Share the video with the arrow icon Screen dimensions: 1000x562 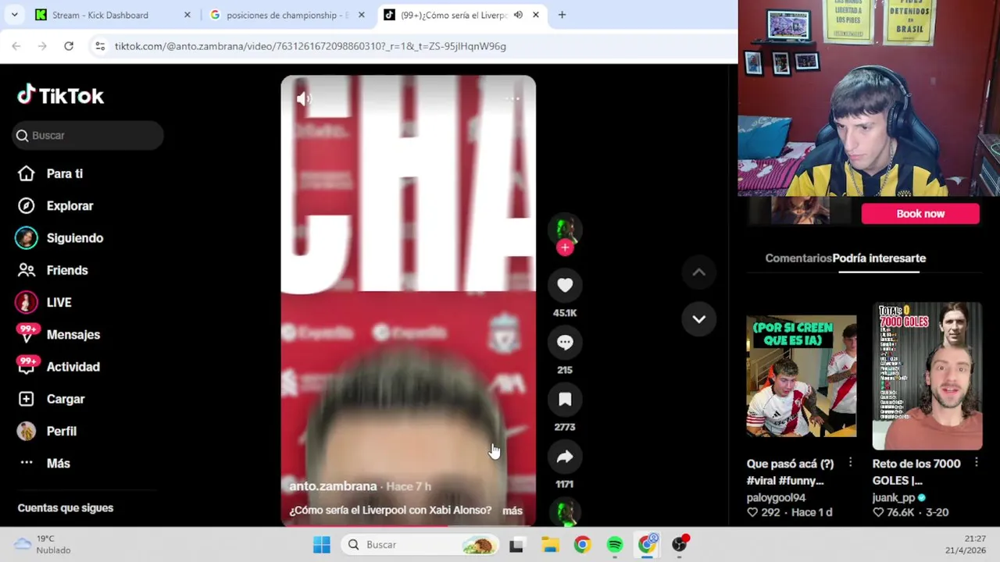pyautogui.click(x=565, y=457)
